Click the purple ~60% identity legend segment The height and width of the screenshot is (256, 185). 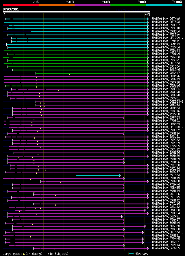click(x=92, y=5)
